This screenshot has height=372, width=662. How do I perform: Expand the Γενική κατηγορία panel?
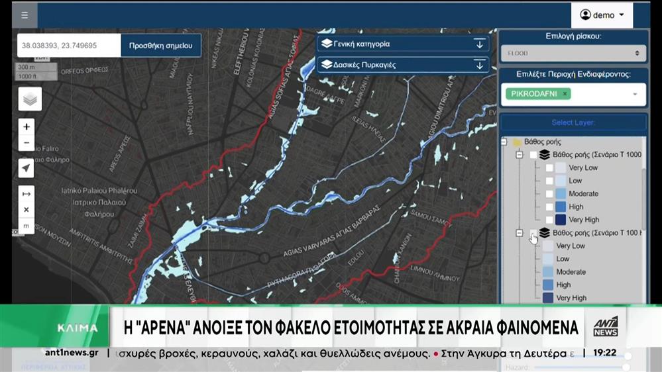403,44
